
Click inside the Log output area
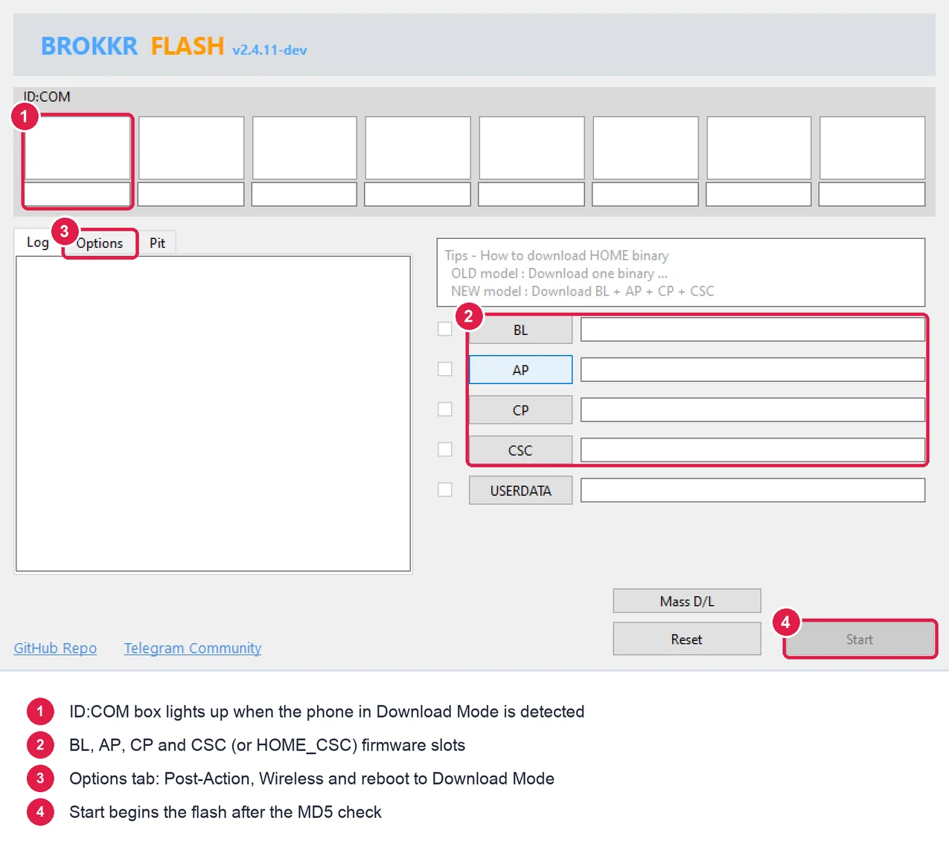tap(214, 414)
